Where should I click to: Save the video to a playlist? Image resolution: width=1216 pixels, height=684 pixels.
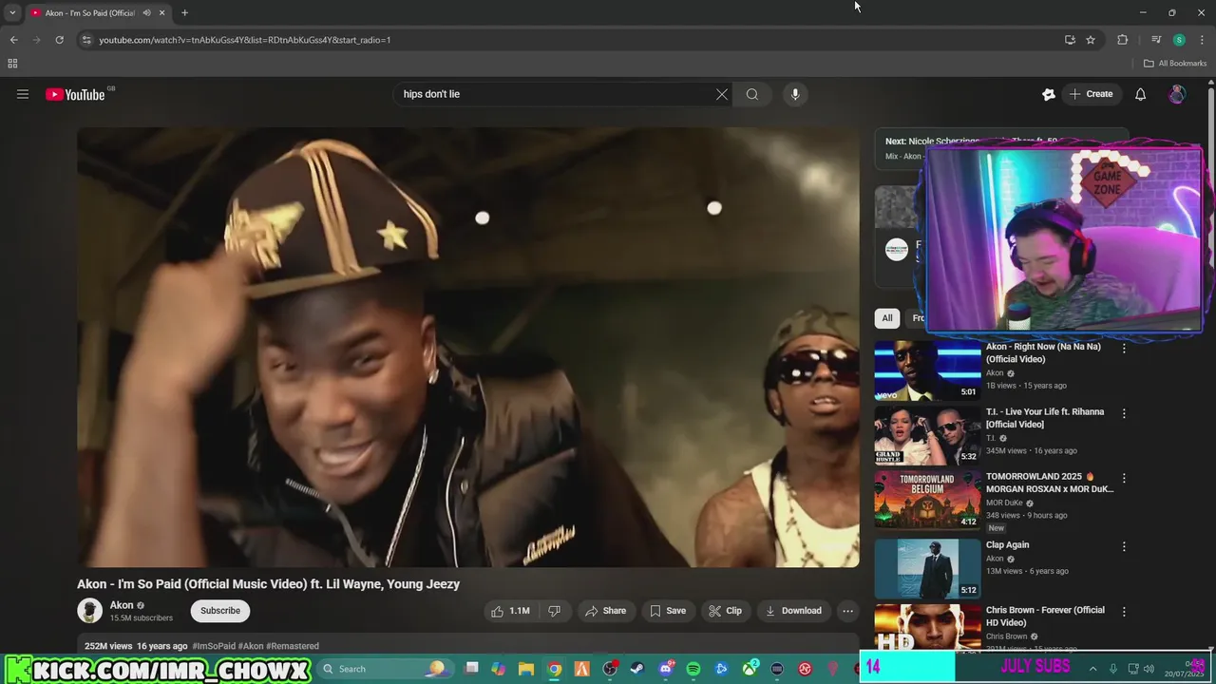[x=668, y=611]
